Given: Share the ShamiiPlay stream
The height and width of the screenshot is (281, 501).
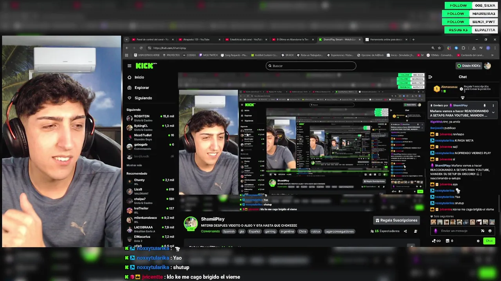Looking at the screenshot, I should tap(405, 231).
